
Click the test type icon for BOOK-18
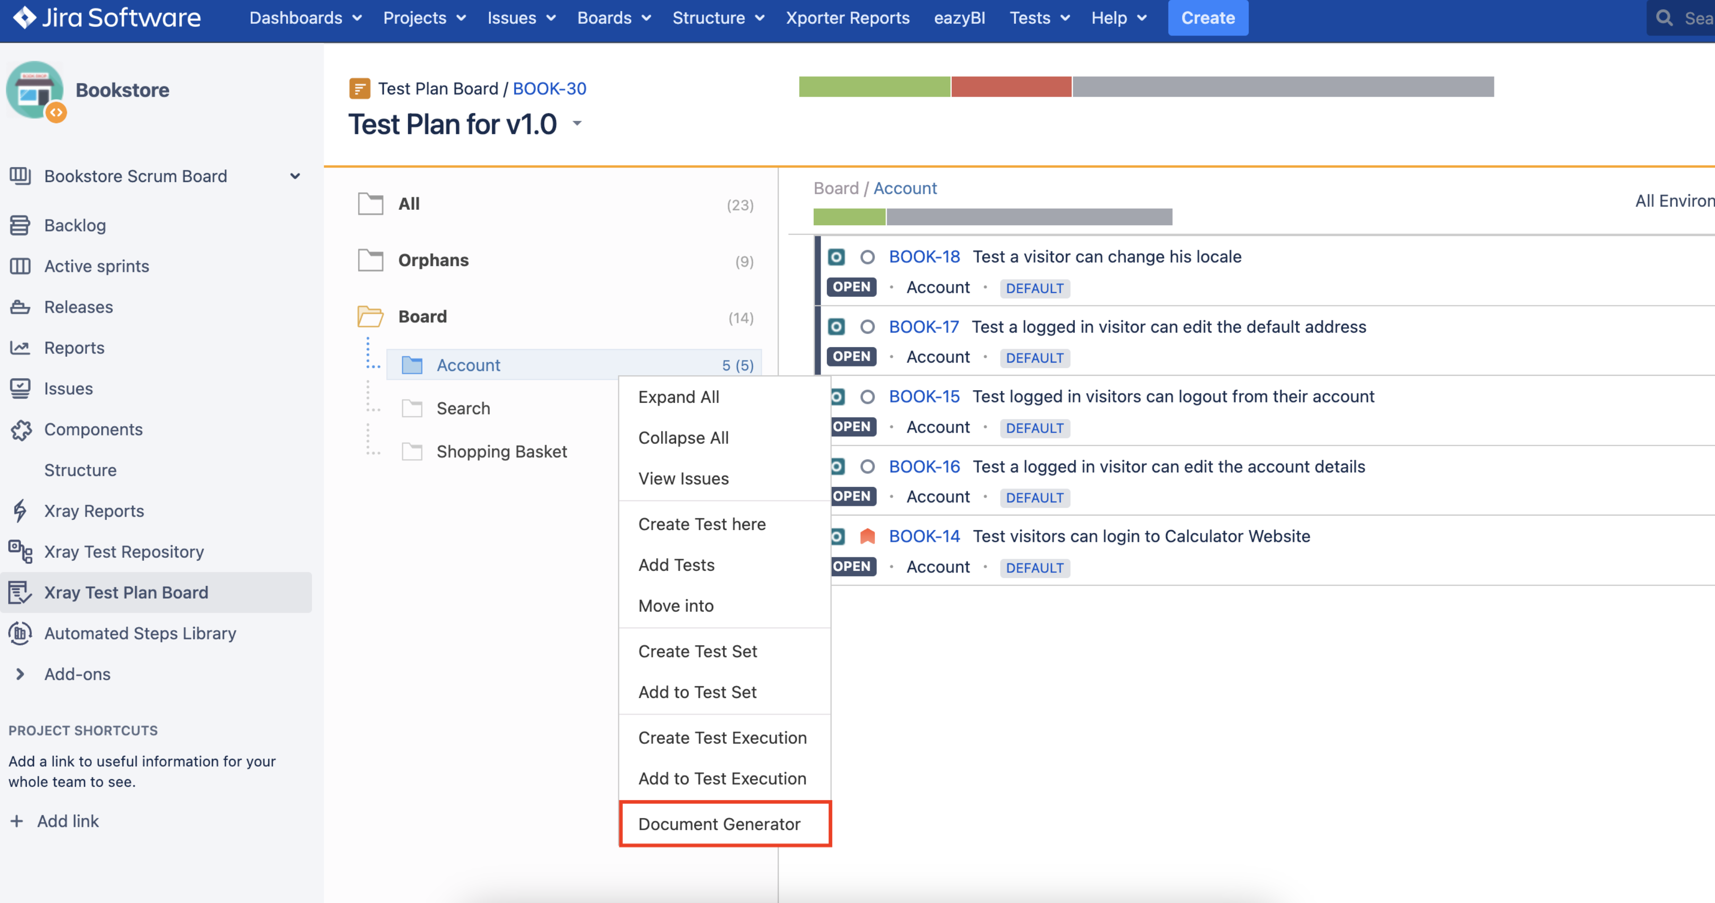click(836, 257)
